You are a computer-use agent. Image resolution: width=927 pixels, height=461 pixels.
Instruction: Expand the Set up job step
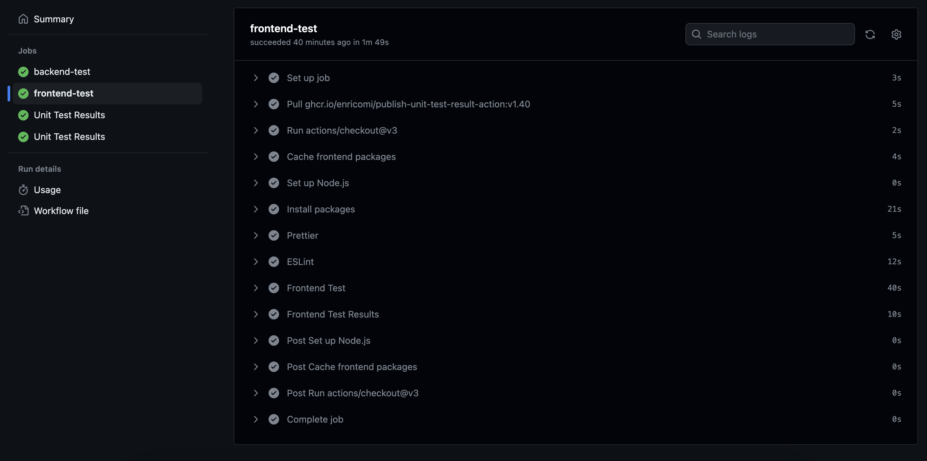(256, 78)
